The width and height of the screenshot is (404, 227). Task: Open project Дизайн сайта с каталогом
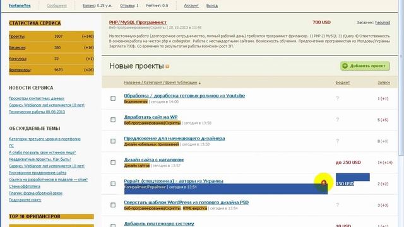coord(154,160)
